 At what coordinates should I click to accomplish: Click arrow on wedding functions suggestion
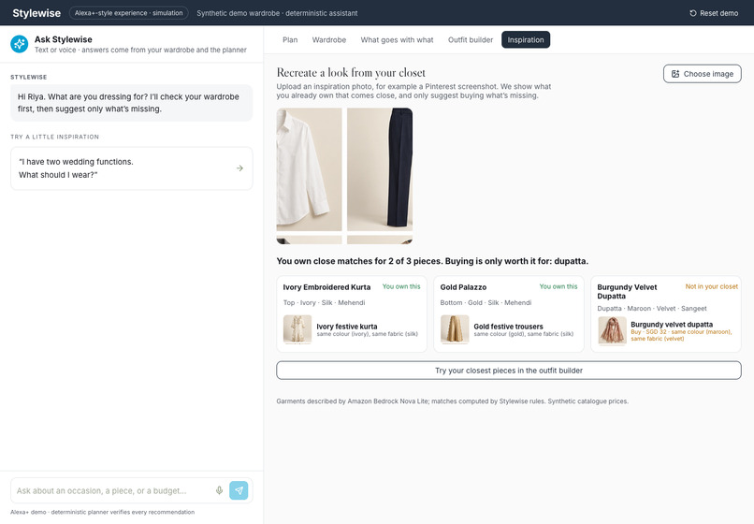pyautogui.click(x=239, y=167)
